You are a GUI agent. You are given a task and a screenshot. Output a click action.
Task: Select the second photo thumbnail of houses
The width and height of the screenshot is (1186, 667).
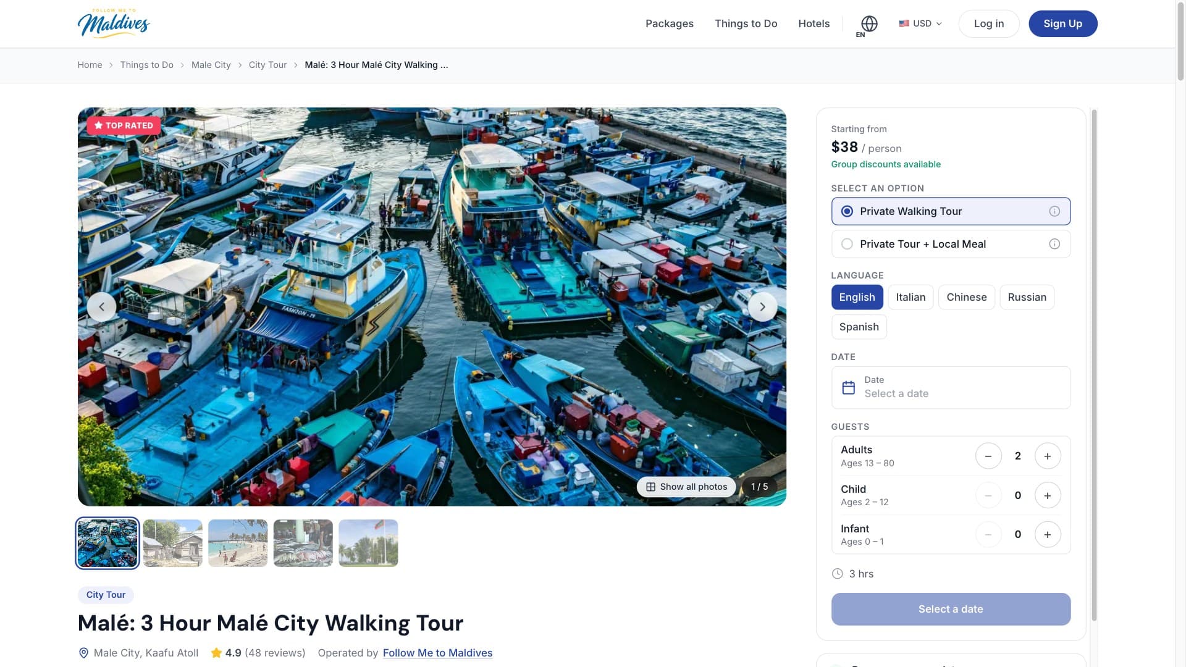(172, 543)
